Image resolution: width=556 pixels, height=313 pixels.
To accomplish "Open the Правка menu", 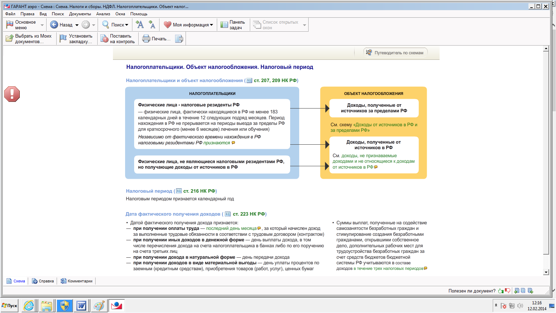I will (x=27, y=14).
